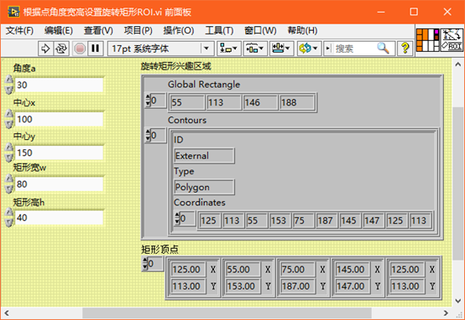This screenshot has height=320, width=465.
Task: Click the vertex X value 55.00
Action: pos(243,270)
